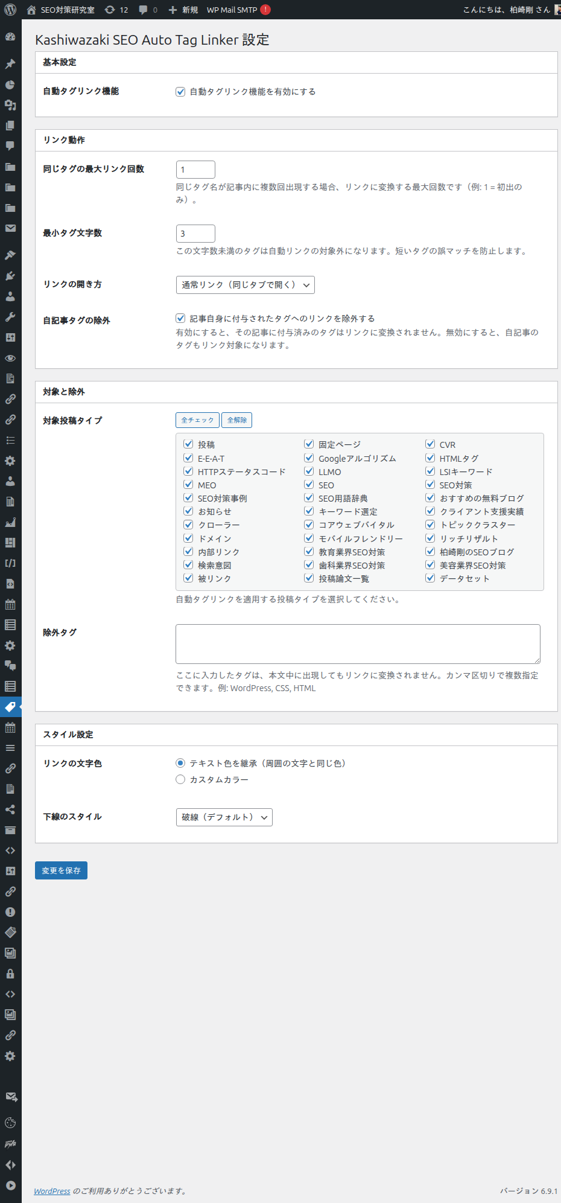Open the 新規 menu in admin bar
The height and width of the screenshot is (1203, 561).
click(x=183, y=10)
